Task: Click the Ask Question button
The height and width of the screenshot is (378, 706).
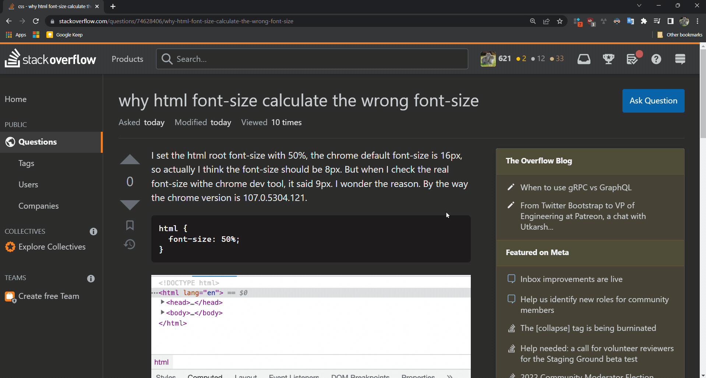Action: (x=653, y=100)
